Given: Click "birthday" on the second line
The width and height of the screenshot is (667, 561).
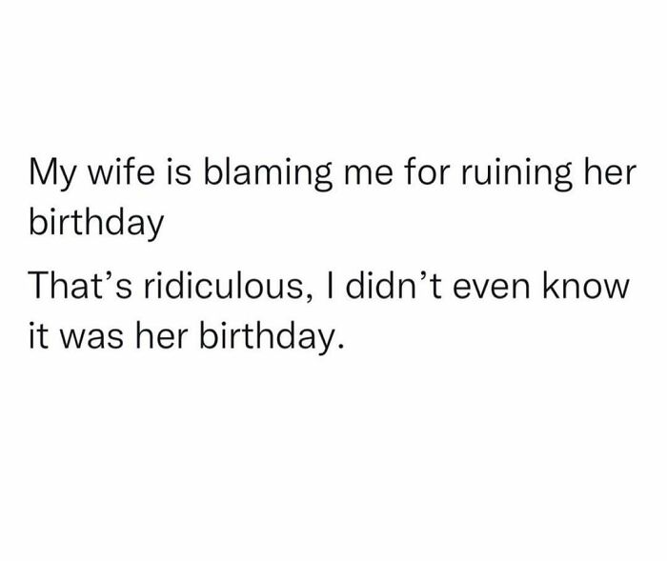Looking at the screenshot, I should click(94, 226).
